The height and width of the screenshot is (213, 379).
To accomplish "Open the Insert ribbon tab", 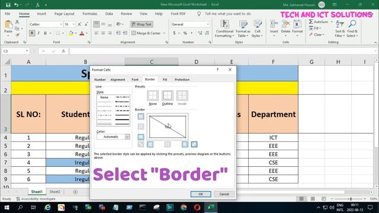I will point(41,14).
